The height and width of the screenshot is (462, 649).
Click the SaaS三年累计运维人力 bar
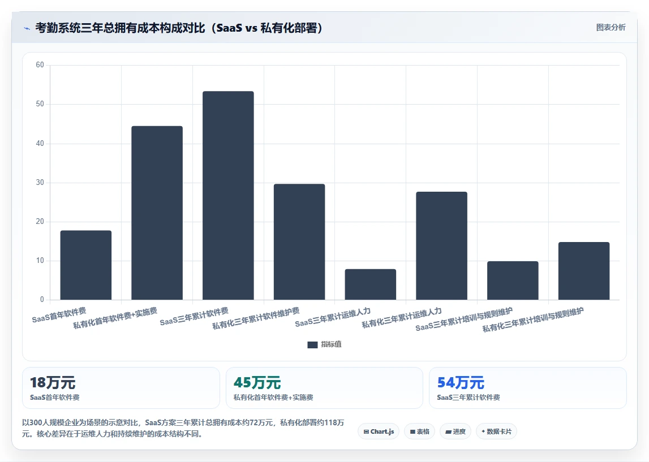click(371, 284)
